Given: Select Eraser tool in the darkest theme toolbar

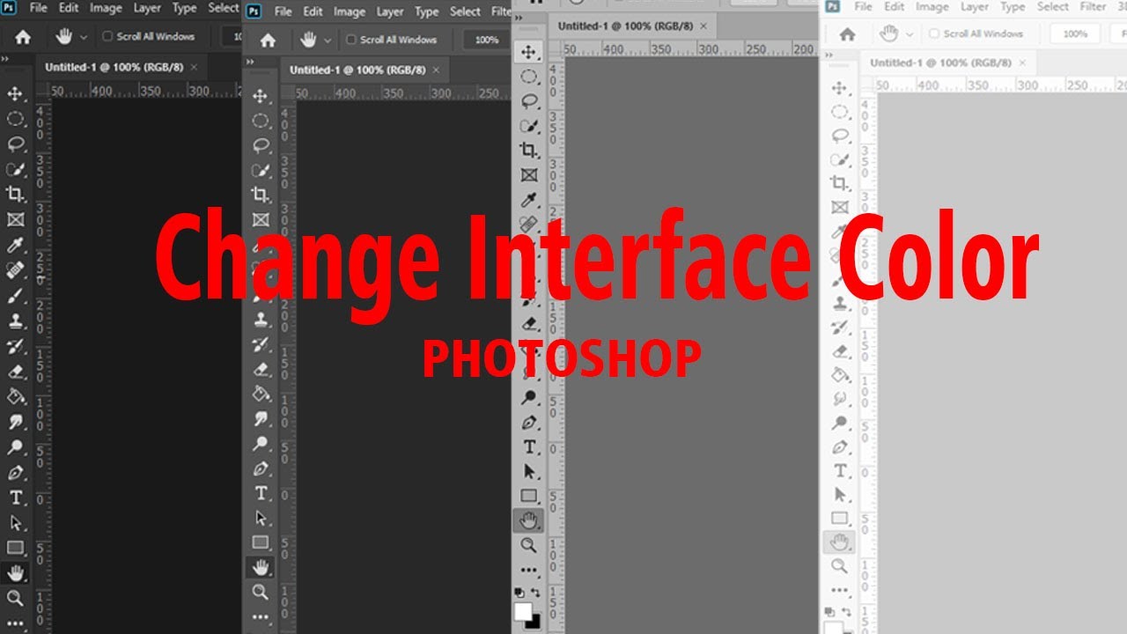Looking at the screenshot, I should [15, 371].
